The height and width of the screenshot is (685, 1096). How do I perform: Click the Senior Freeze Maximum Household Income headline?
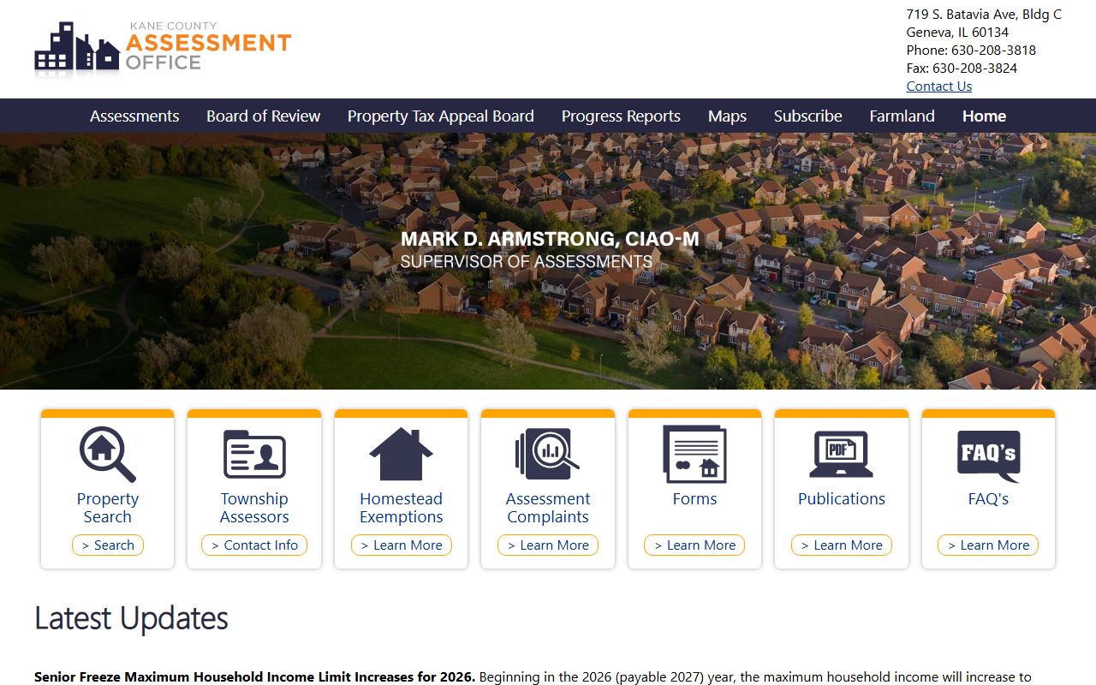pos(254,677)
